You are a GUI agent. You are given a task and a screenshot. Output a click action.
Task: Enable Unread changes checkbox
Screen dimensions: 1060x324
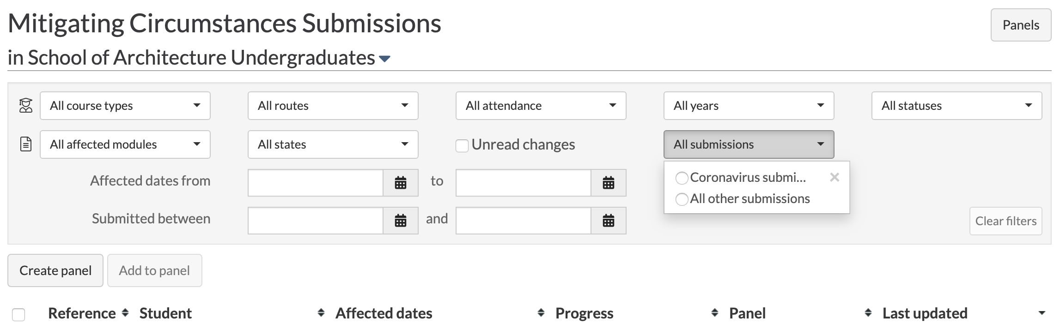pos(462,145)
